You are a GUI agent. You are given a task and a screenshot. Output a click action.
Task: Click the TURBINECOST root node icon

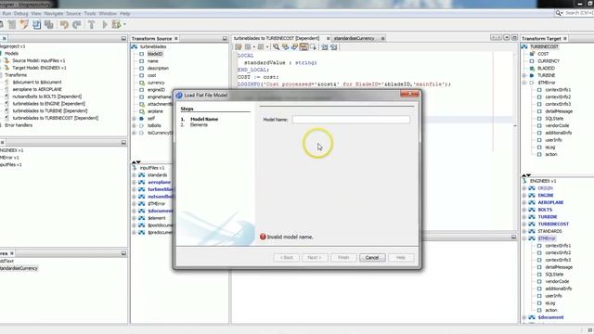(x=524, y=47)
